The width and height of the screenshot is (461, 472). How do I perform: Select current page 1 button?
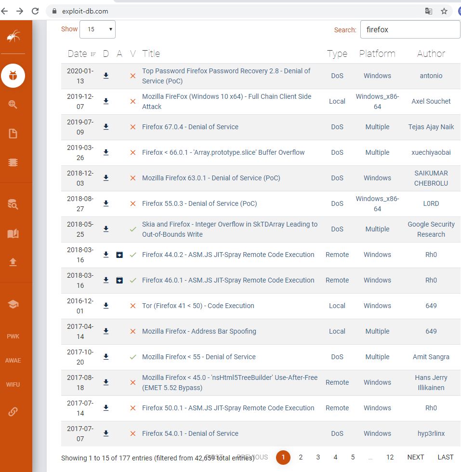pyautogui.click(x=283, y=458)
